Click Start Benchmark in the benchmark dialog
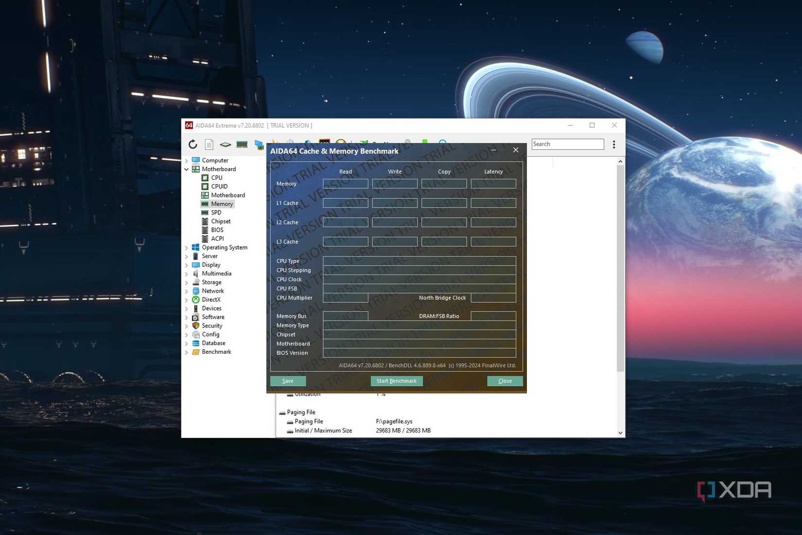 [396, 381]
